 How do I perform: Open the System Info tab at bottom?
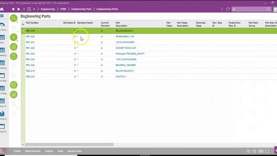[74, 151]
